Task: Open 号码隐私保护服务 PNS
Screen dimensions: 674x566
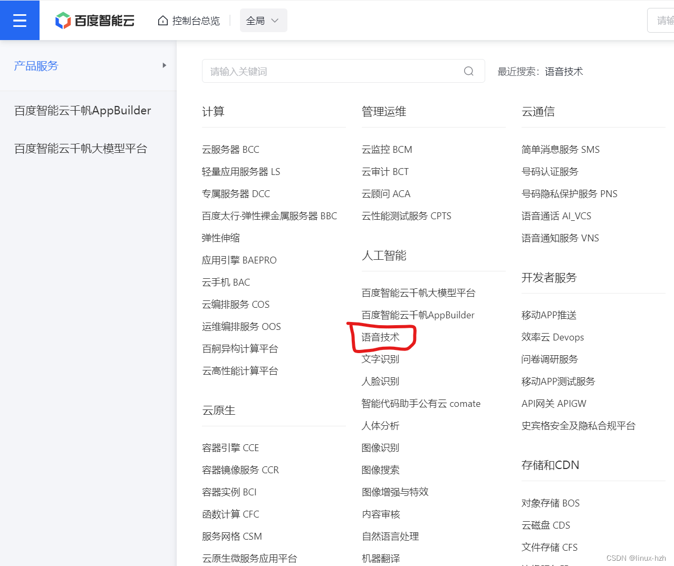Action: [x=570, y=194]
